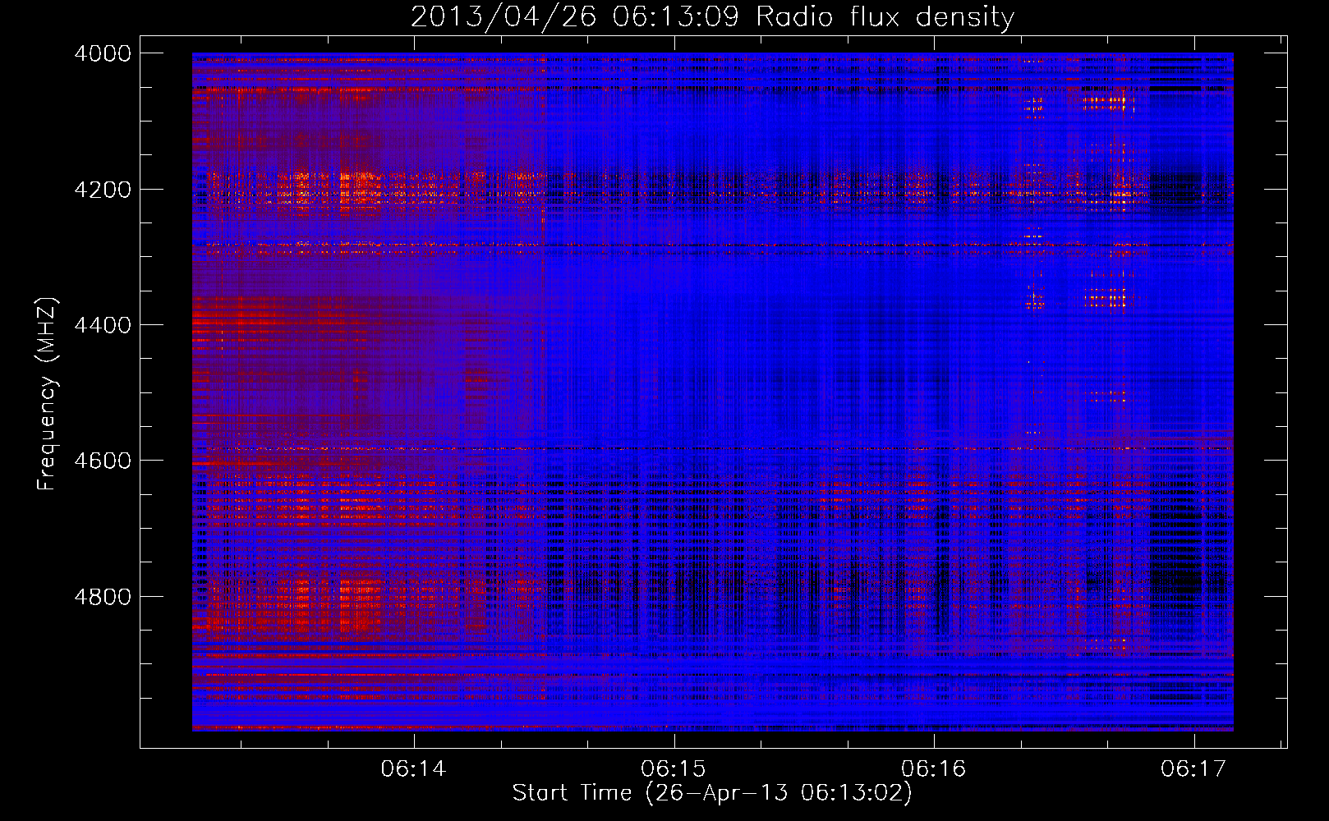This screenshot has width=1329, height=821.
Task: Click the 'Start Time (26-Apr-13 06:13:02)' axis title
Action: click(x=712, y=793)
